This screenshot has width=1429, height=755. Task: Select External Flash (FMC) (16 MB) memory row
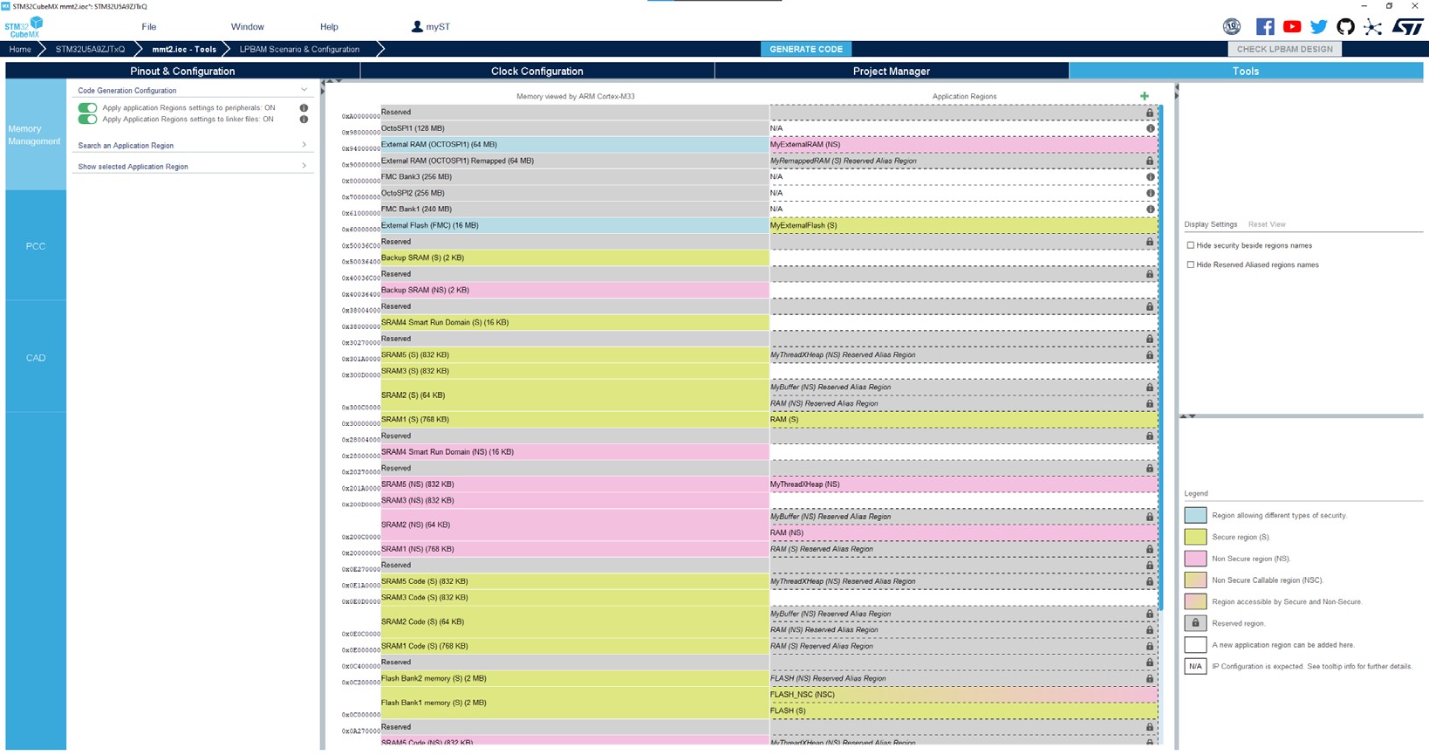coord(575,226)
